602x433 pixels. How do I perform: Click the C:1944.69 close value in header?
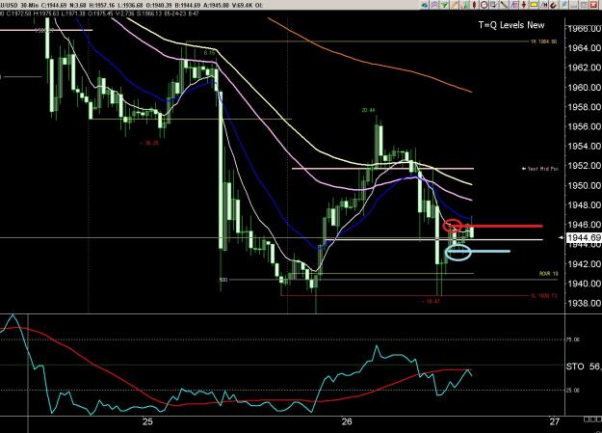click(56, 6)
